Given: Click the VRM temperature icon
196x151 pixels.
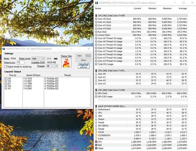Looking at the screenshot, I should coord(96,116).
